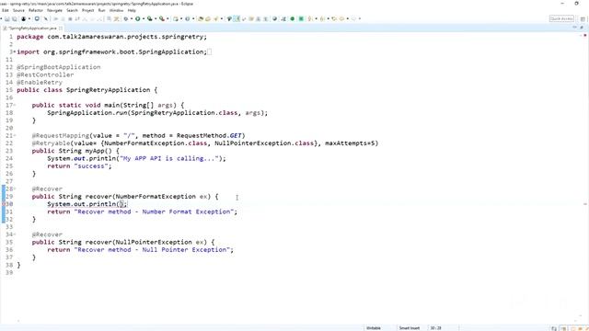Viewport: 589px width, 331px height.
Task: Click the Search flashlight toolbar icon
Action: [x=216, y=18]
